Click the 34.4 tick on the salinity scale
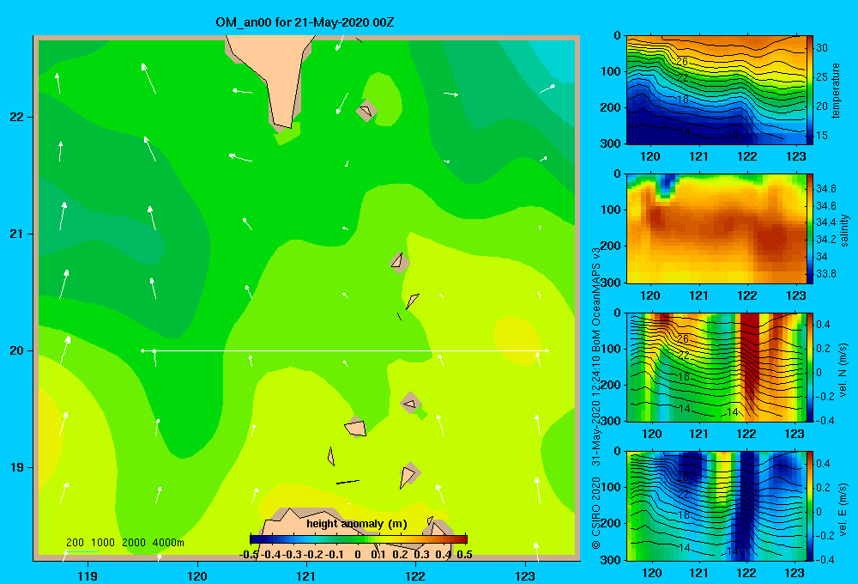 825,222
